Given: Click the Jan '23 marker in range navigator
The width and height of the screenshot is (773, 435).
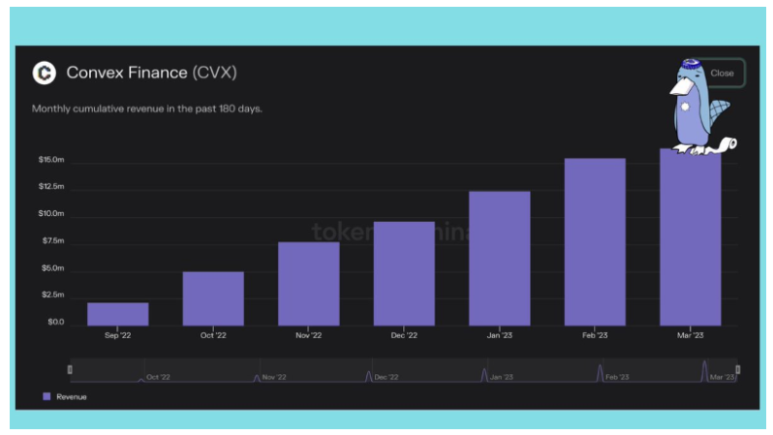Looking at the screenshot, I should (502, 377).
